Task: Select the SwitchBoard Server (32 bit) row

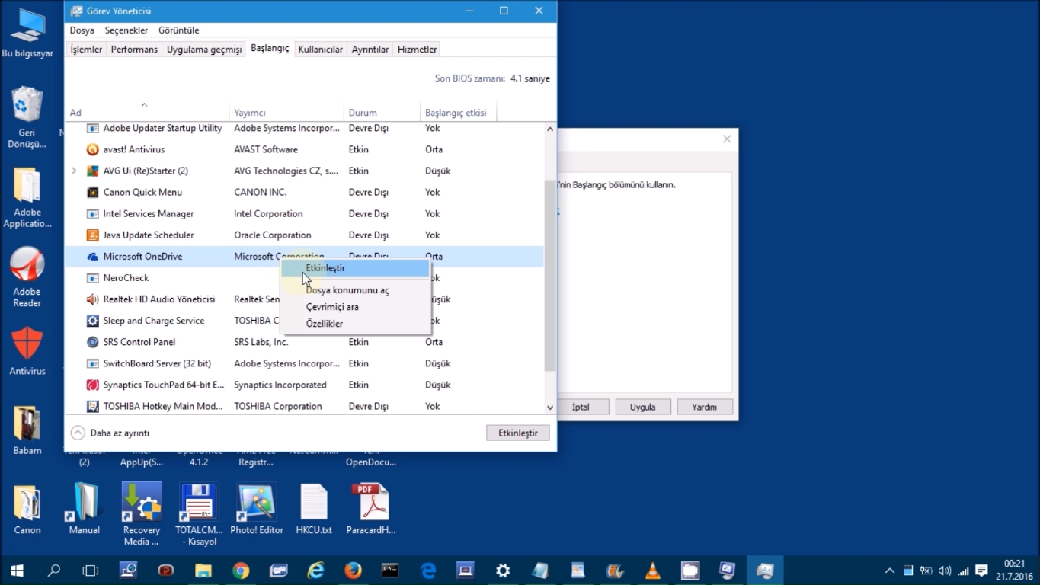Action: (304, 363)
